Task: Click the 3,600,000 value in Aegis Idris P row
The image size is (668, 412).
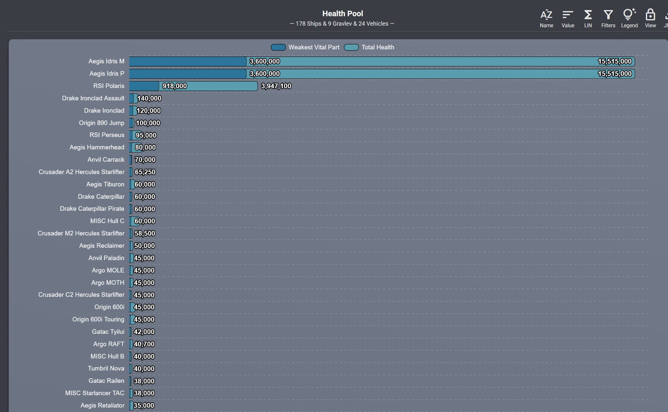Action: [x=264, y=74]
